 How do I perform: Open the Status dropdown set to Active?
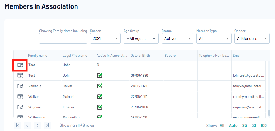pos(177,38)
